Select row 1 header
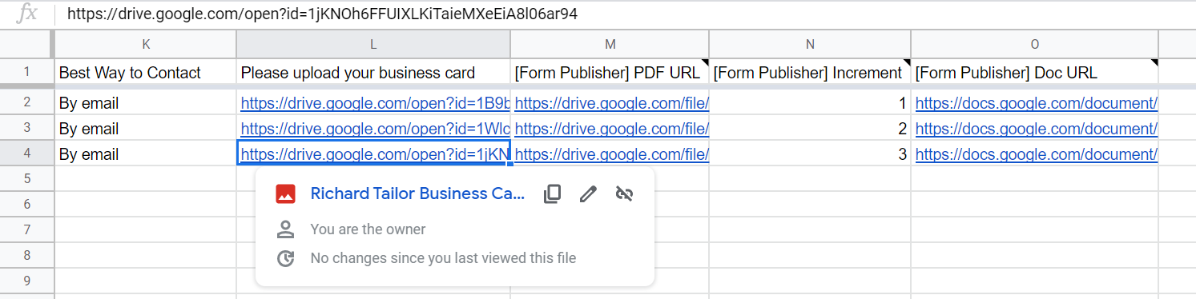This screenshot has height=299, width=1196. click(x=26, y=73)
